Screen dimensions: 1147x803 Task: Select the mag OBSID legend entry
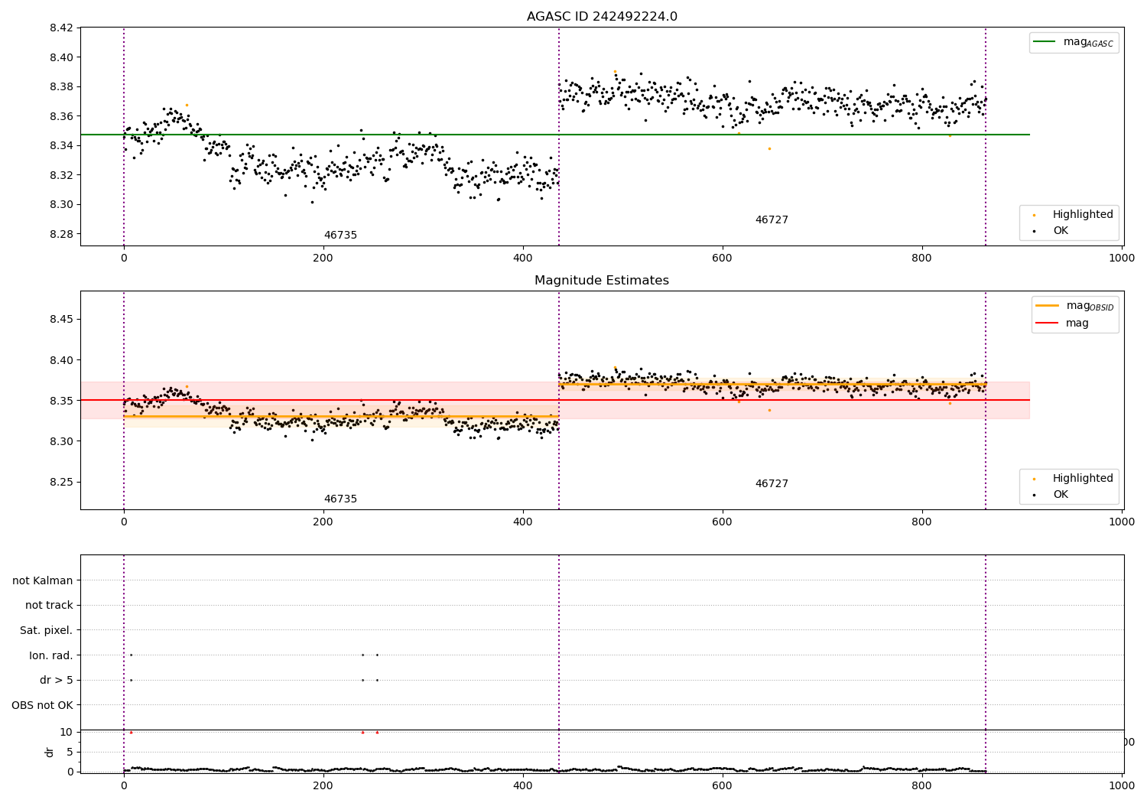pyautogui.click(x=1074, y=305)
